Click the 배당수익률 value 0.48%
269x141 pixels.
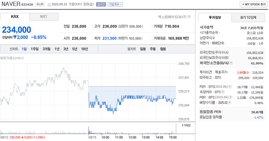(259, 103)
